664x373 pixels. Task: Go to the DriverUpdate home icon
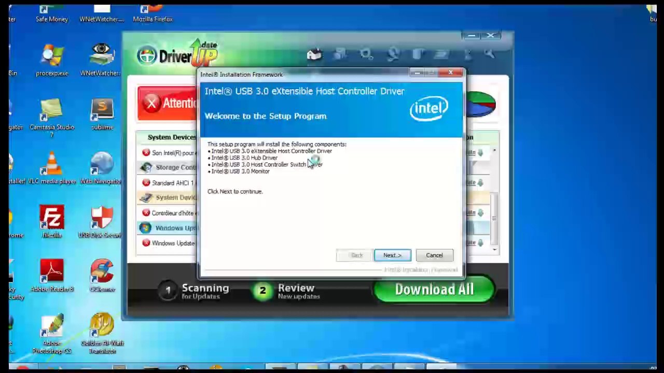(314, 54)
